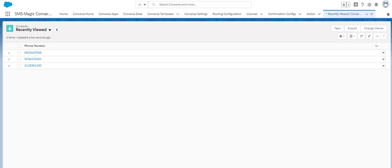Open the Recently Viewed list view dropdown
Screen dimensions: 392x168
[50, 30]
